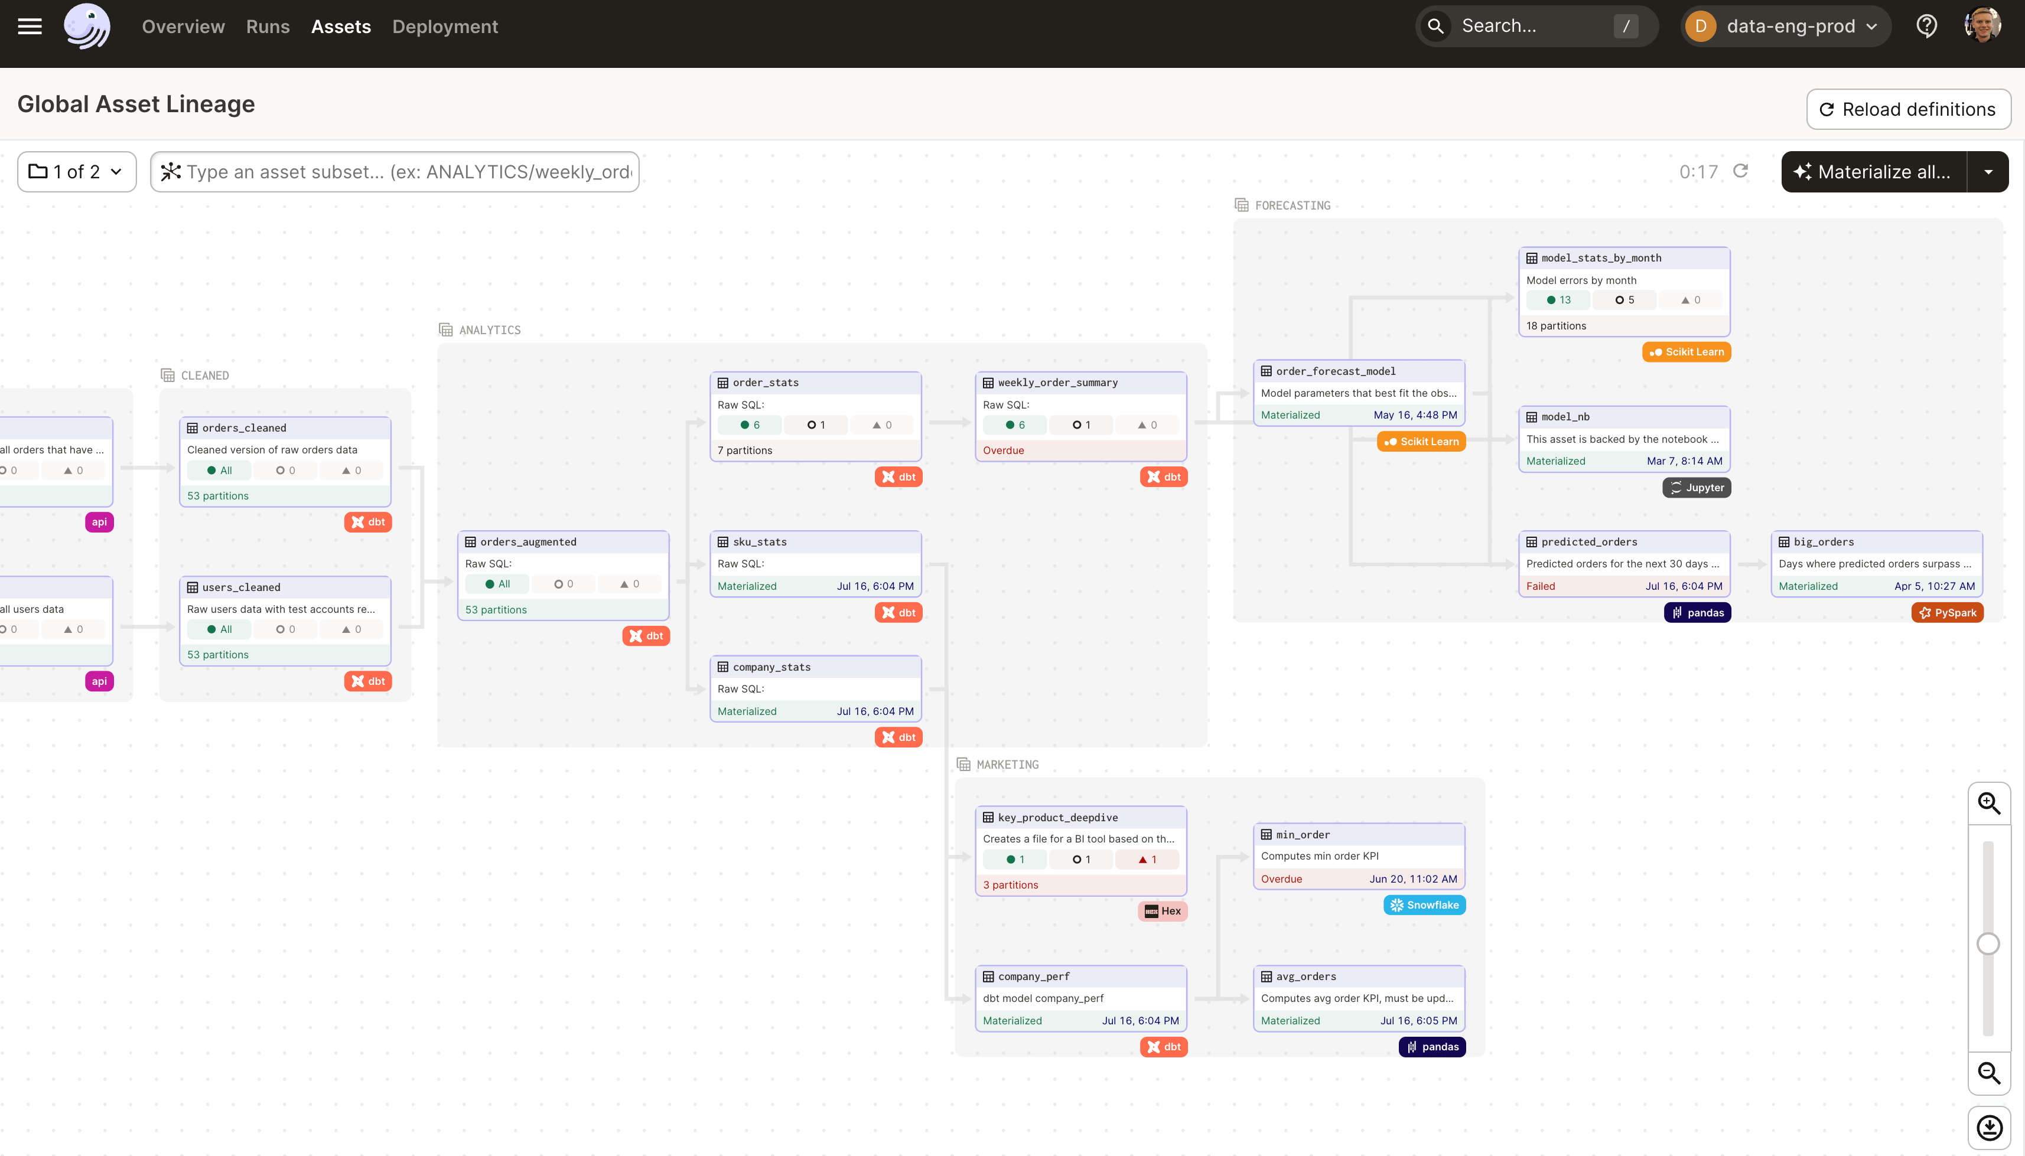Screen dimensions: 2025x1156
Task: Click the Dagster octopus logo
Action: [x=87, y=26]
